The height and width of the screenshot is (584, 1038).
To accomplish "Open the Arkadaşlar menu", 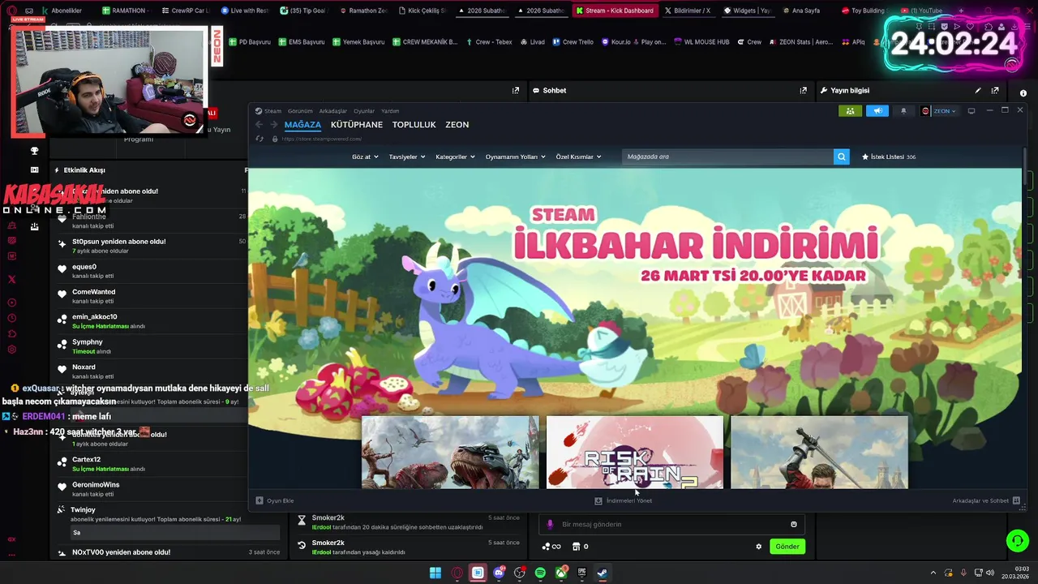I will point(332,111).
